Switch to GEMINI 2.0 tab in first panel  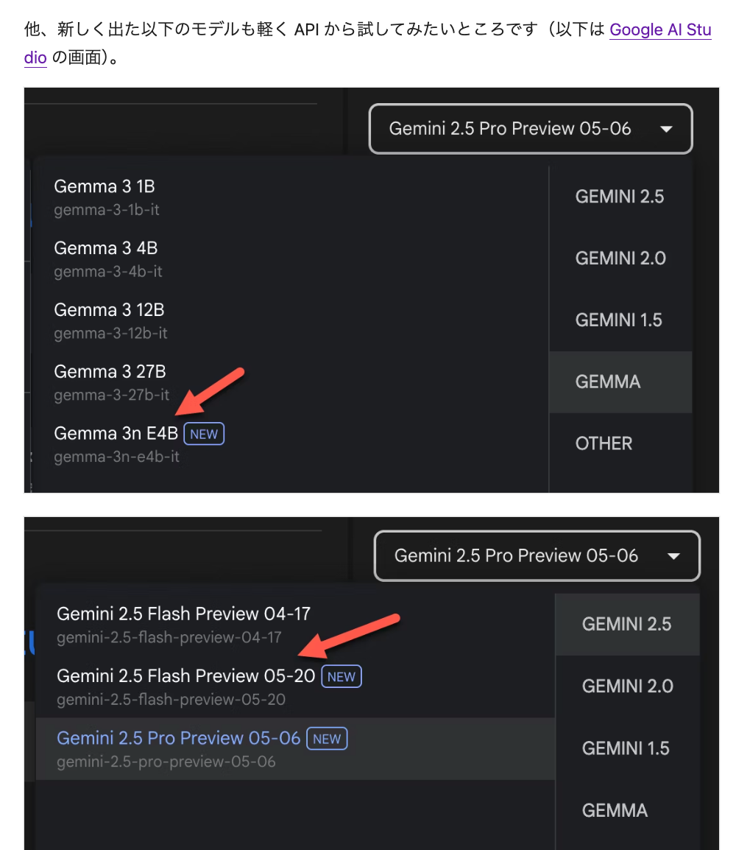(620, 259)
